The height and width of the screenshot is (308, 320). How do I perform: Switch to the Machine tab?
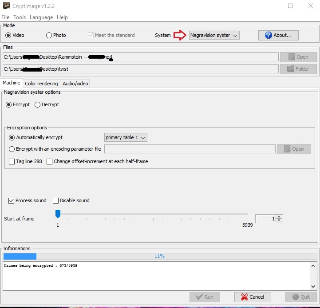coord(12,83)
